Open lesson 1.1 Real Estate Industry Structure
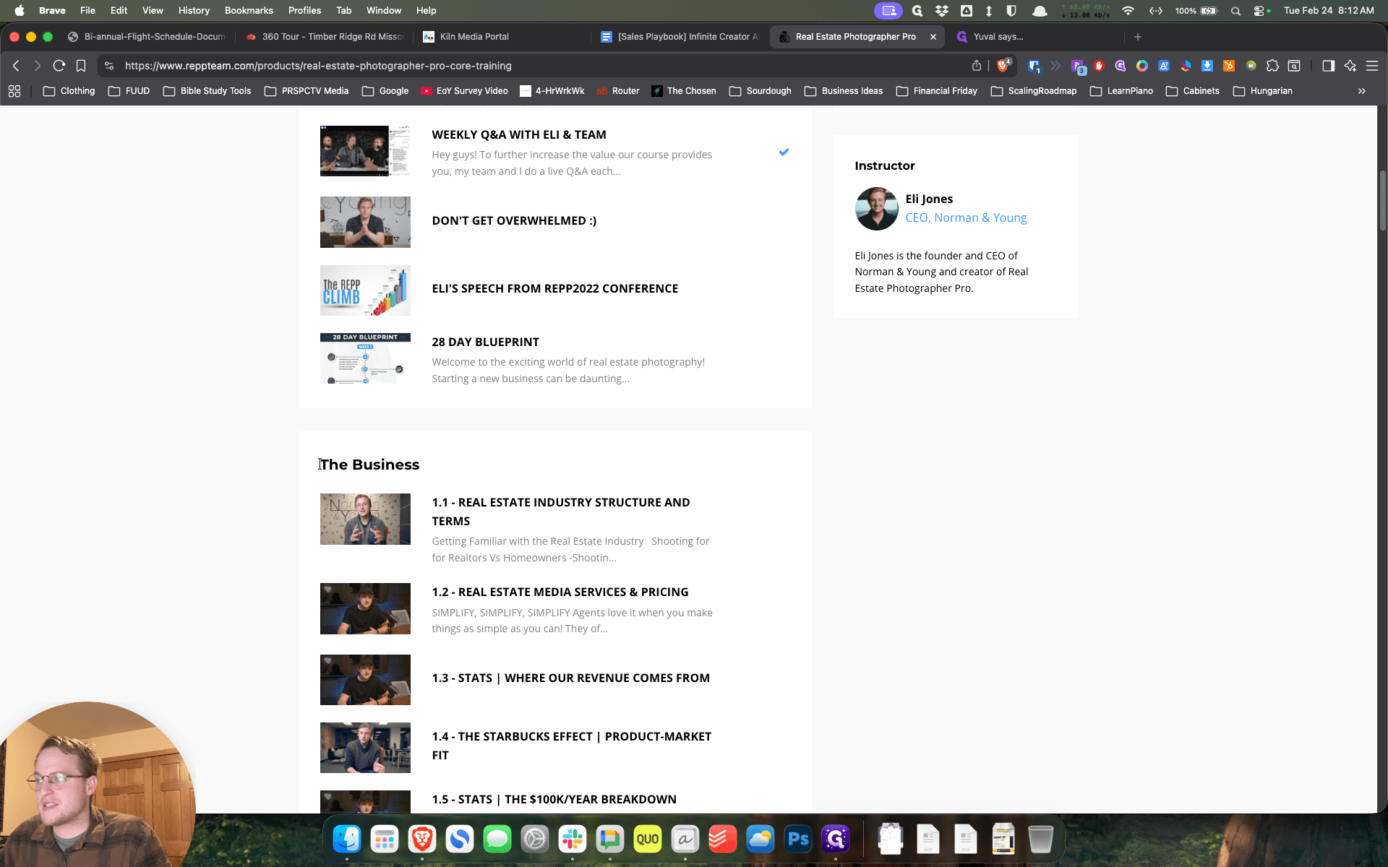Image resolution: width=1388 pixels, height=867 pixels. [561, 512]
